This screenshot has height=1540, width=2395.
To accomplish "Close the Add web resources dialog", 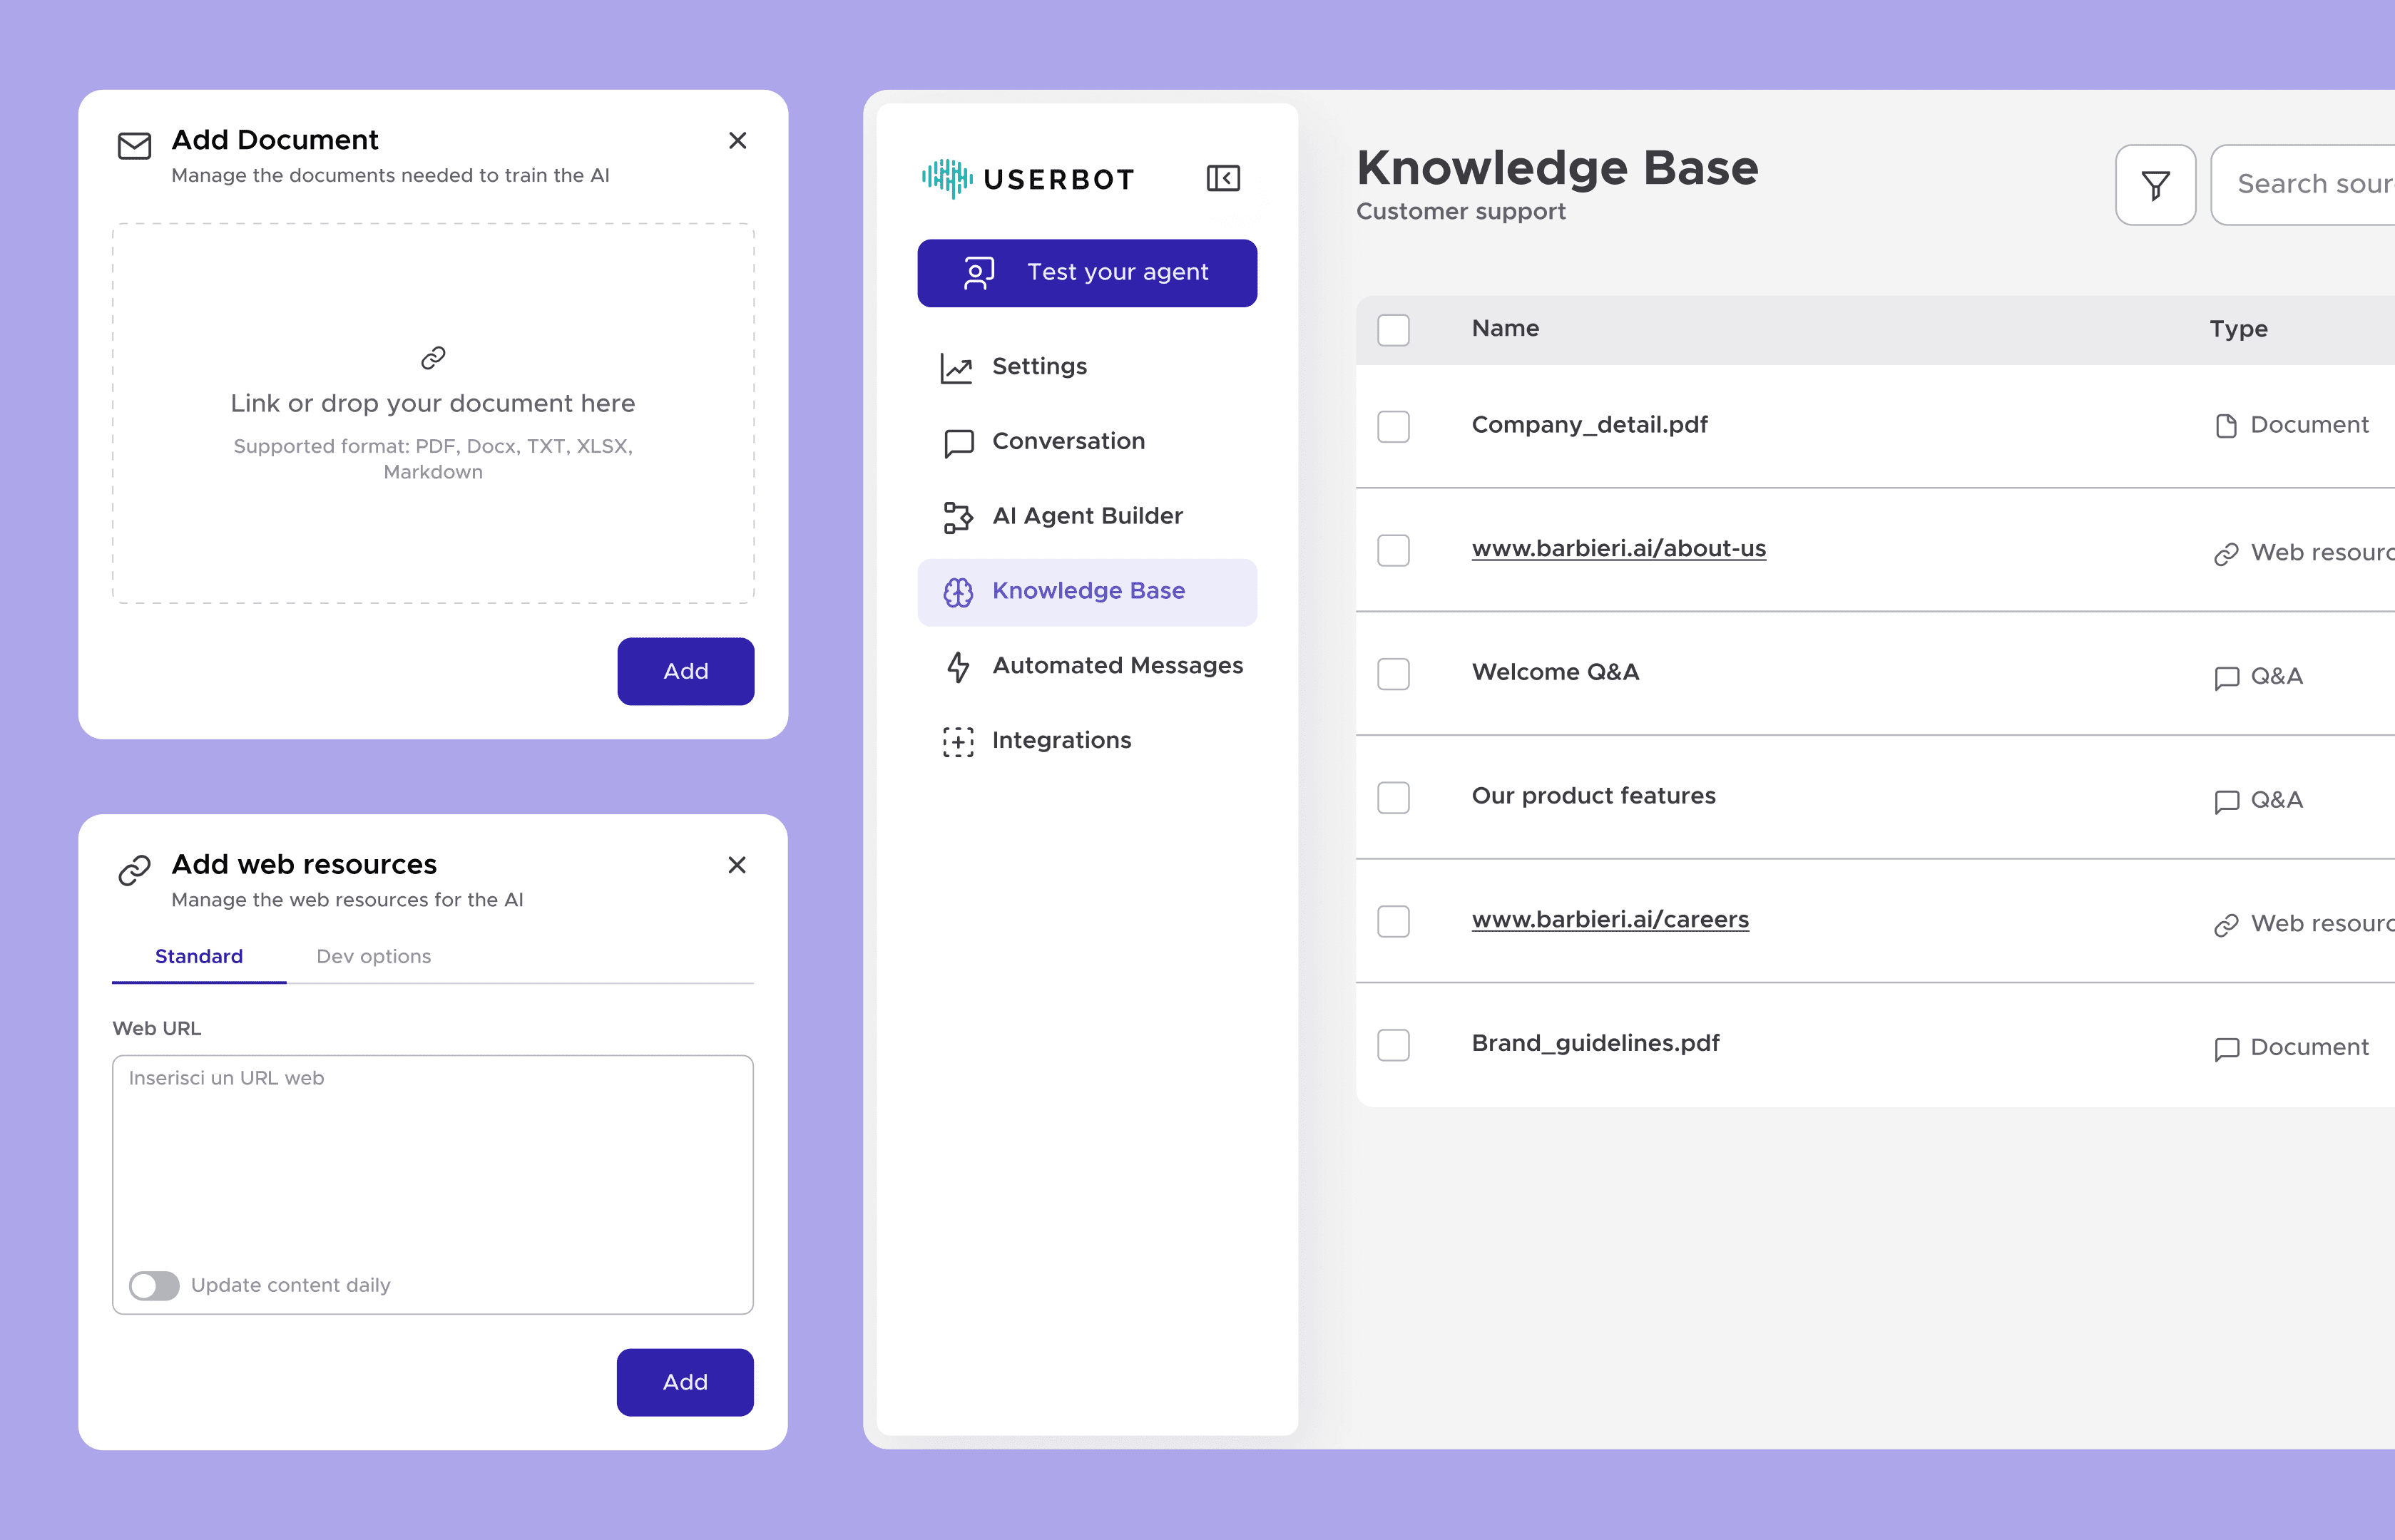I will coord(737,865).
